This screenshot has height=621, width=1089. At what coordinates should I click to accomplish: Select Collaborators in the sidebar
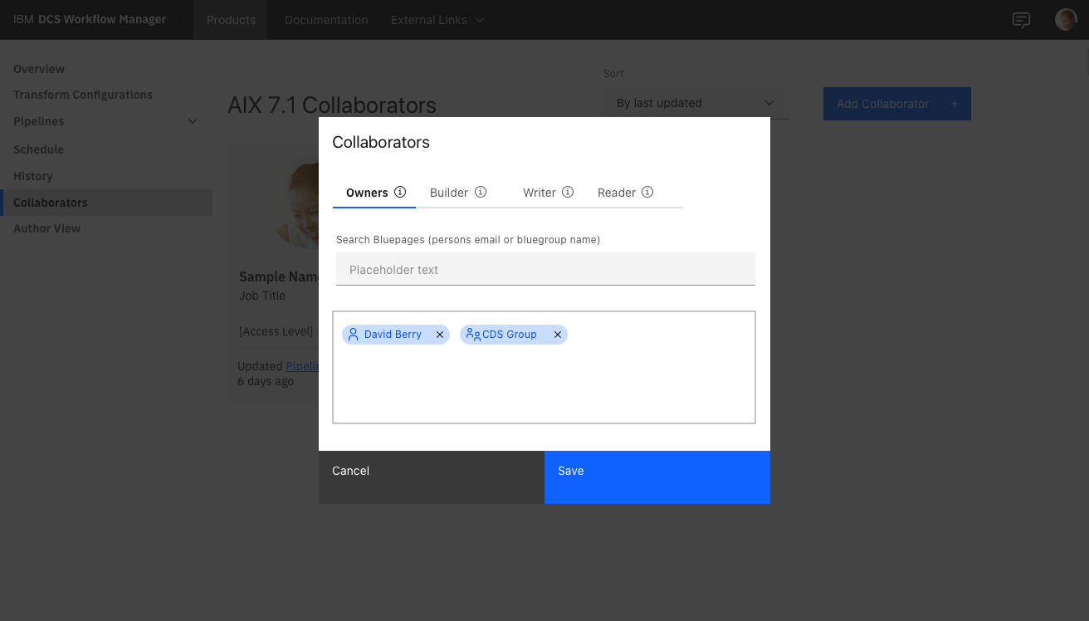106,203
